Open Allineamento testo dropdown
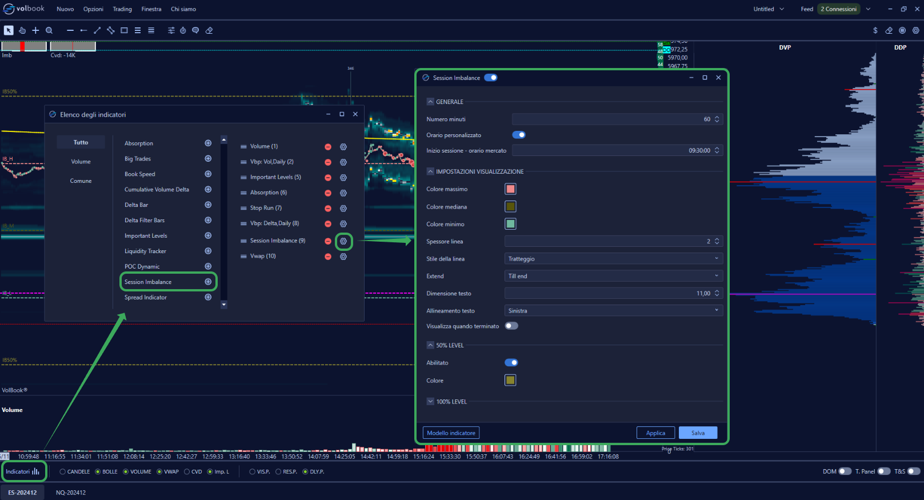The image size is (924, 500). coord(614,311)
